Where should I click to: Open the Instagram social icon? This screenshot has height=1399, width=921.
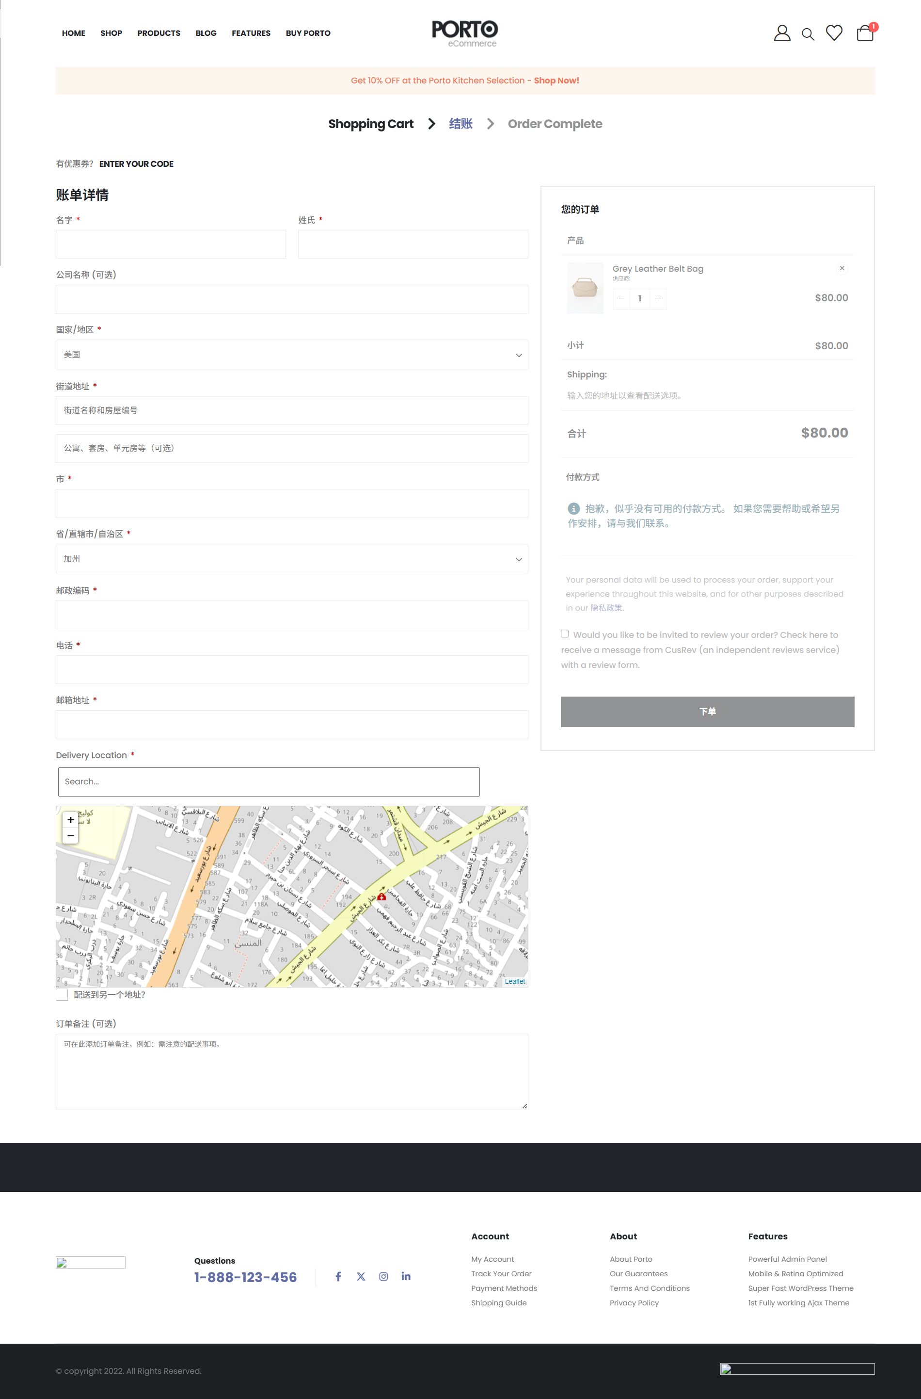383,1276
